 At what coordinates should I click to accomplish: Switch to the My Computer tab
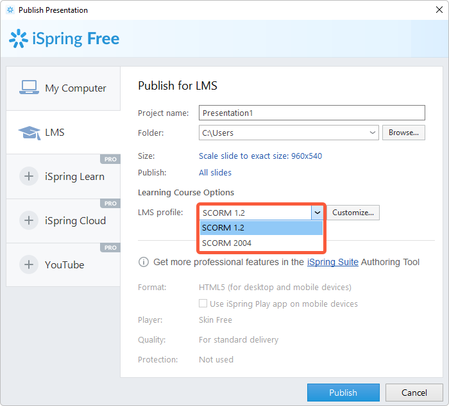[x=64, y=88]
